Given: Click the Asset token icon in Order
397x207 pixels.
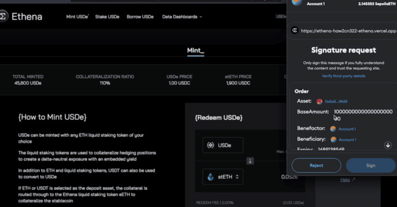Looking at the screenshot, I should [319, 101].
